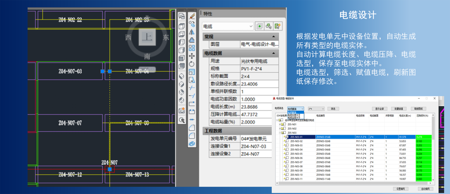Select the Extend tool icon
The image size is (450, 194).
tap(192, 96)
